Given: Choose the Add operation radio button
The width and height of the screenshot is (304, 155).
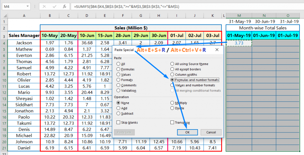Looking at the screenshot, I should click(119, 108).
